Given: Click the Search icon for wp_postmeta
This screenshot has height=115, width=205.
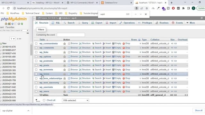Looking at the screenshot, I should (x=93, y=61).
